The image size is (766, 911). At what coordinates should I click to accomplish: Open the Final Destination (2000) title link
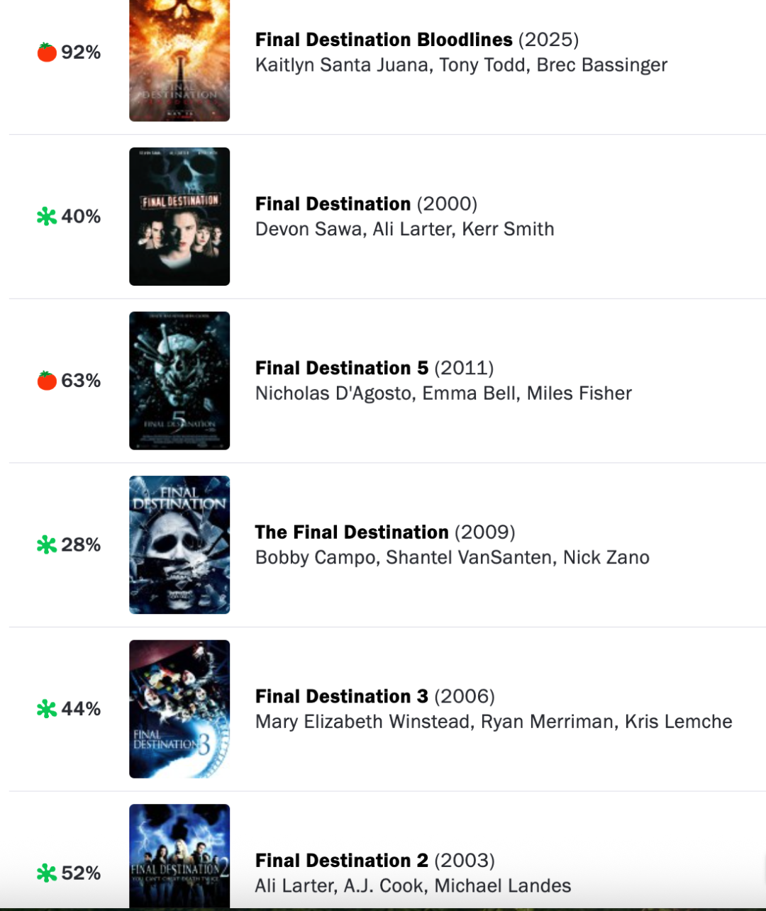click(333, 204)
